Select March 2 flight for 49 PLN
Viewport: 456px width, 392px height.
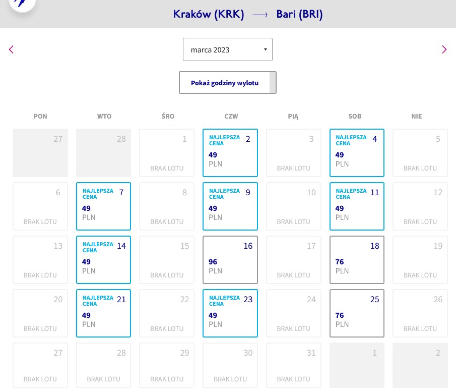pos(230,153)
